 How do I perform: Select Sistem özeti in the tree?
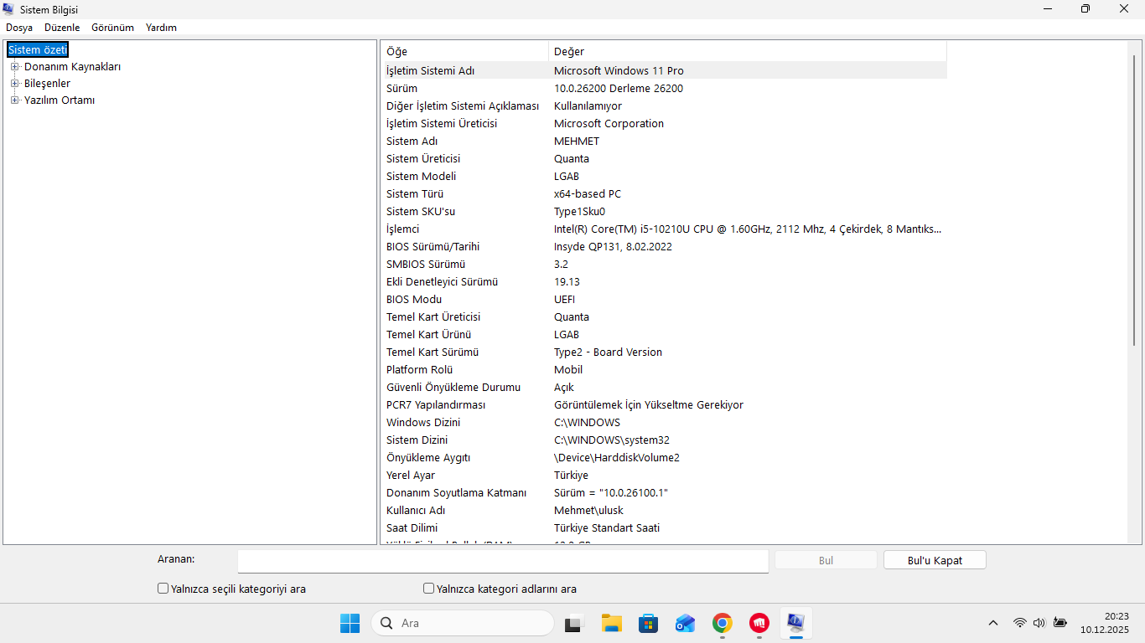[38, 50]
